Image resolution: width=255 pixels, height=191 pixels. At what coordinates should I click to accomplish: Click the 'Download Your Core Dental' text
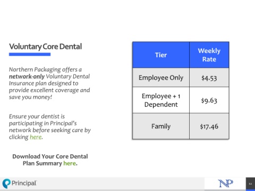(x=50, y=157)
